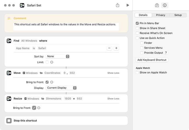Viewport: 189px width, 130px height.
Task: Click the share icon in the toolbar
Action: [x=118, y=5]
